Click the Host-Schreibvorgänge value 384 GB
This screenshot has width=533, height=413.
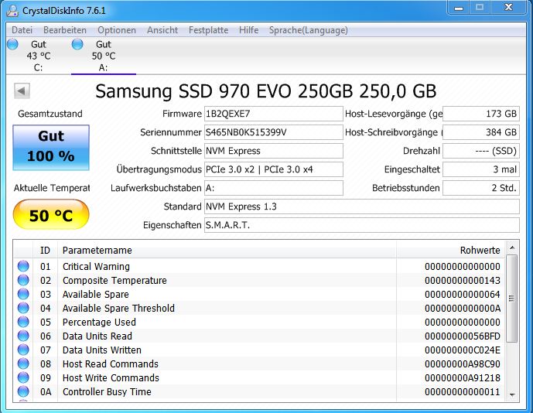pos(481,132)
